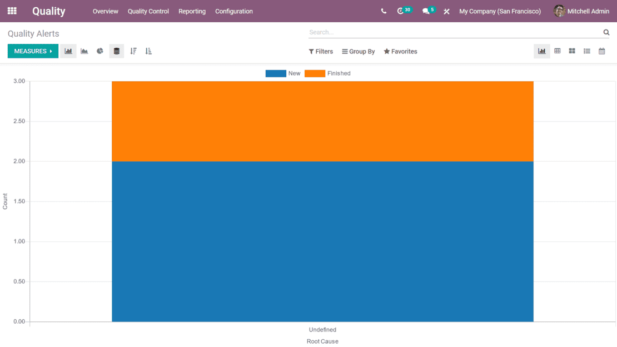Switch to the kanban view
This screenshot has width=617, height=347.
pyautogui.click(x=572, y=51)
